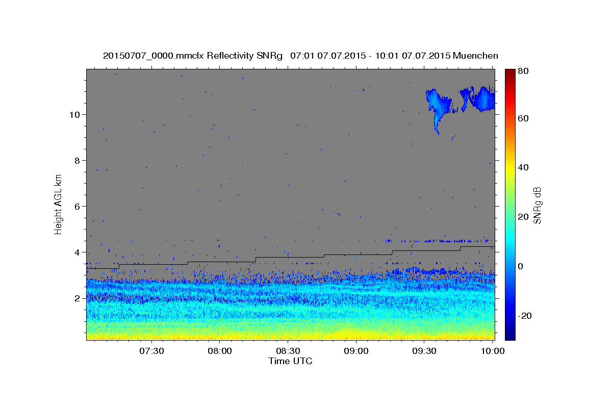
Task: Click the 'Time UTC' axis label
Action: (290, 361)
